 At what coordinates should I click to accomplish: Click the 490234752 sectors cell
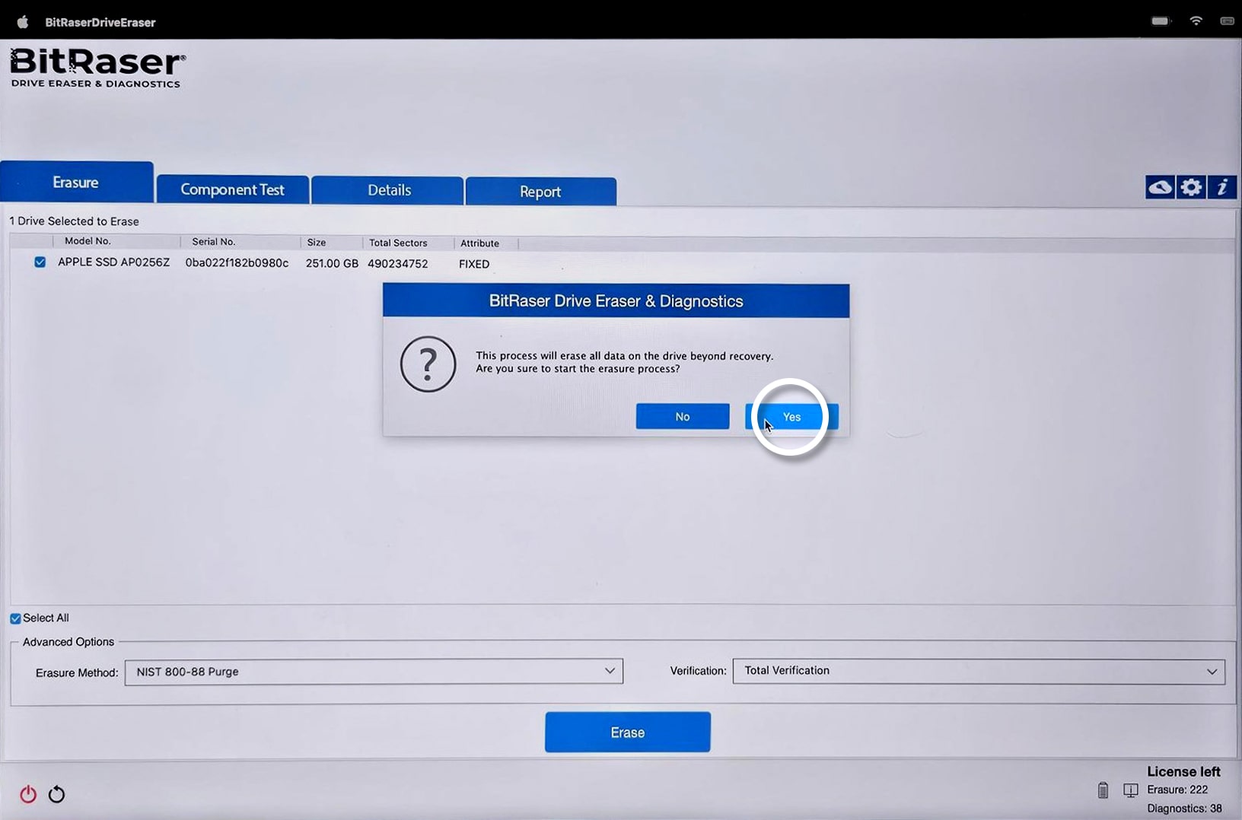[x=398, y=264]
